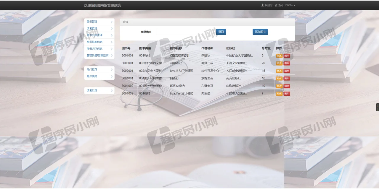Image resolution: width=379 pixels, height=189 pixels.
Task: Open 管理员管理(需登录) in the sidebar
Action: [97, 55]
